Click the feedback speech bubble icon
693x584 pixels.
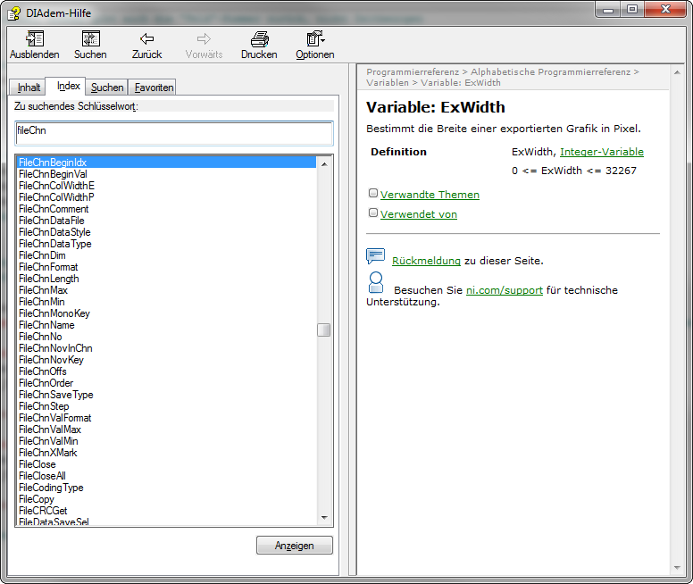click(376, 256)
